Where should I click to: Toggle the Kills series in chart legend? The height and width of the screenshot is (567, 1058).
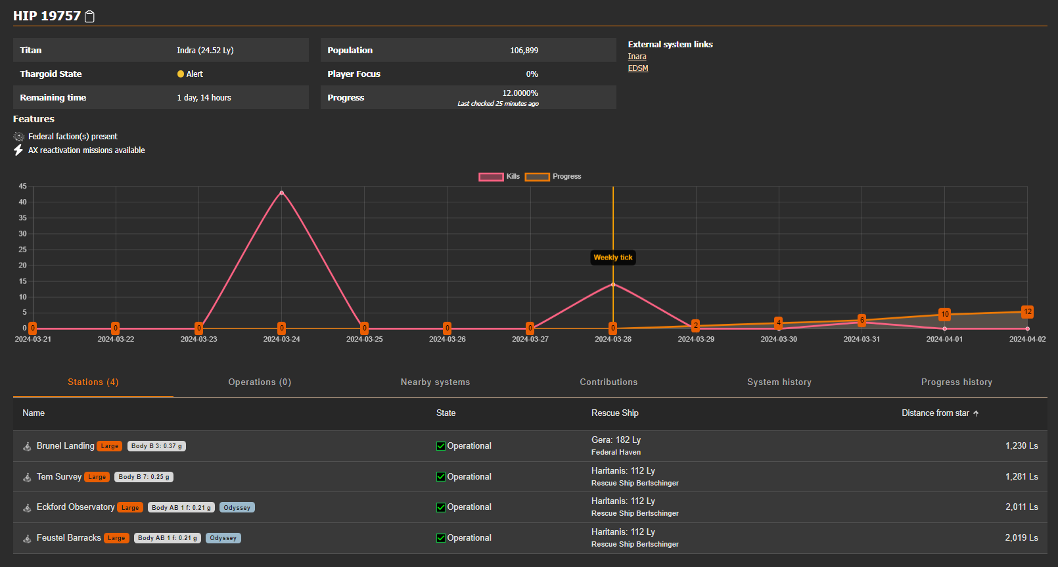pos(499,177)
